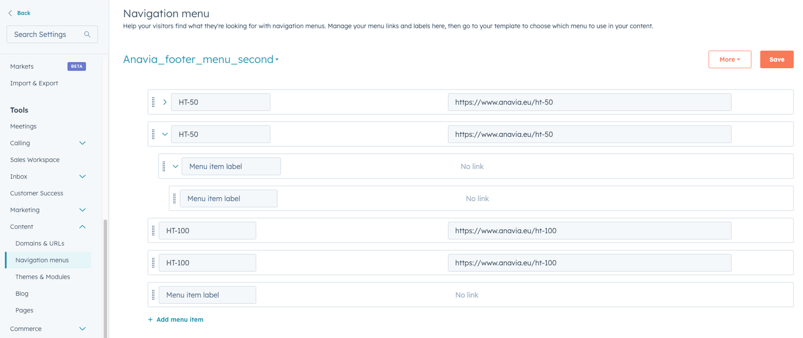This screenshot has height=338, width=803.
Task: Open Markets settings
Action: pyautogui.click(x=22, y=66)
